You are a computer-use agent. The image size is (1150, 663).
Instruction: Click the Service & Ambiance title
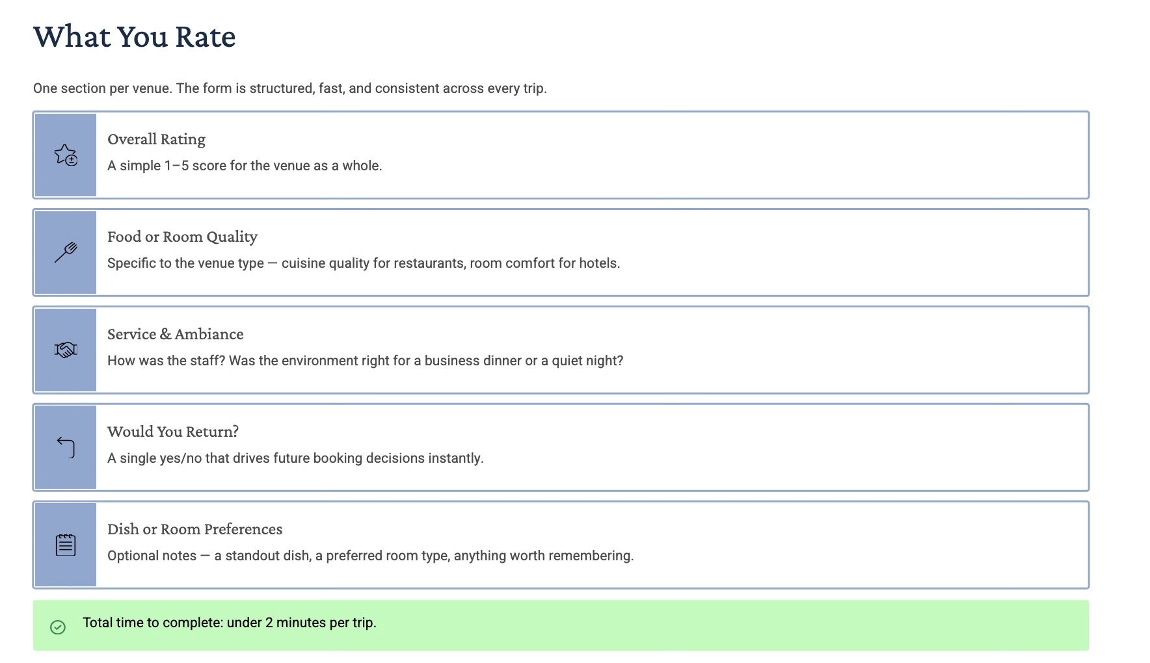tap(175, 334)
